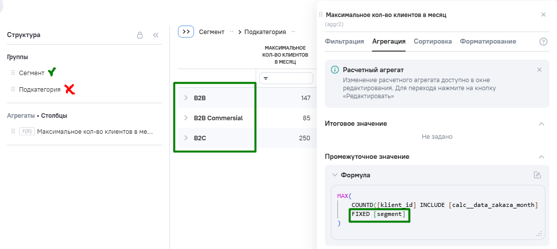The width and height of the screenshot is (557, 249).
Task: Expand the B2C row
Action: [x=186, y=138]
